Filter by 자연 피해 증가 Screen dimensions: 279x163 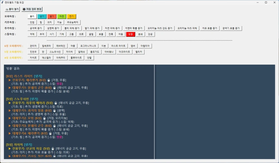pos(112,28)
